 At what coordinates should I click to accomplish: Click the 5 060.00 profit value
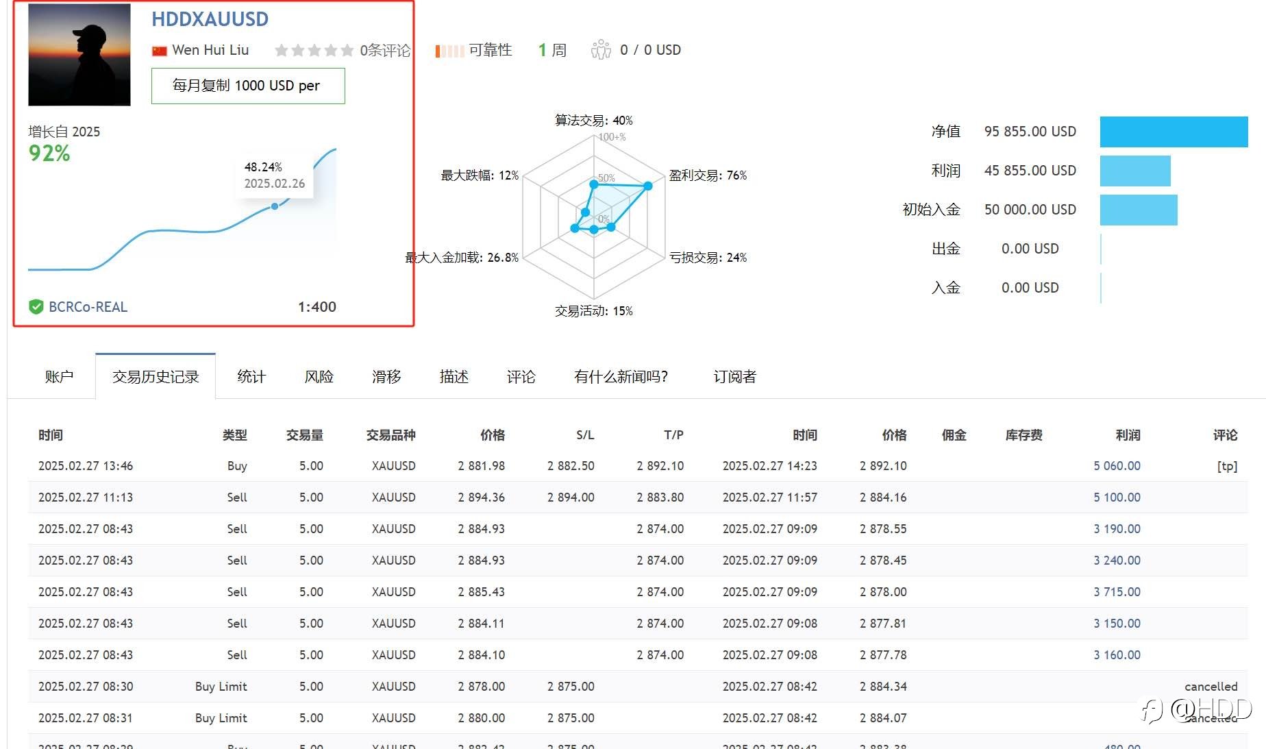coord(1117,465)
